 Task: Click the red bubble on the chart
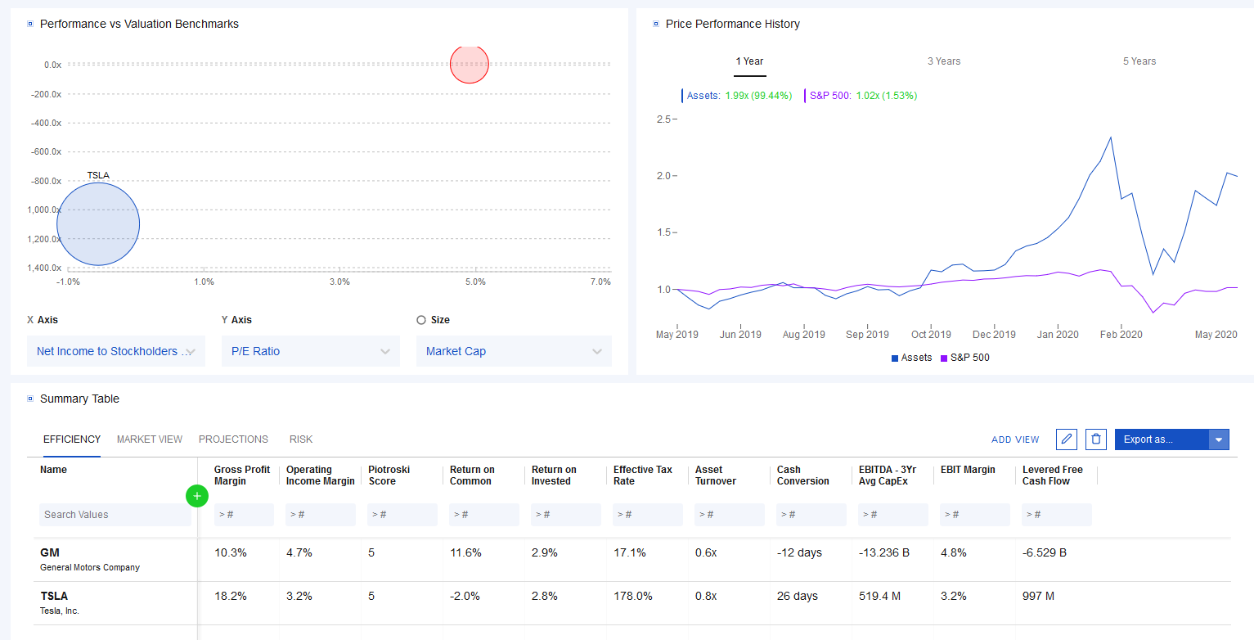tap(470, 65)
